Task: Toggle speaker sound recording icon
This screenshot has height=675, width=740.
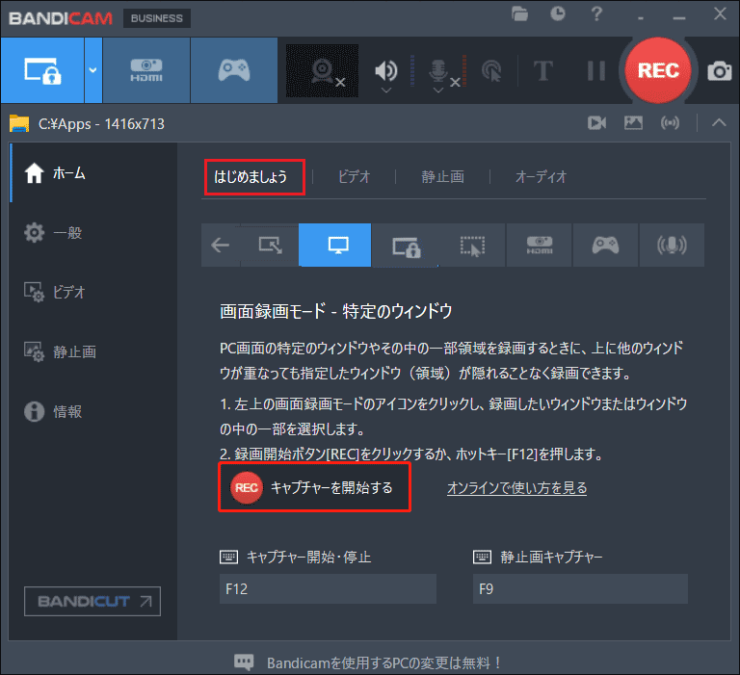Action: pyautogui.click(x=385, y=70)
